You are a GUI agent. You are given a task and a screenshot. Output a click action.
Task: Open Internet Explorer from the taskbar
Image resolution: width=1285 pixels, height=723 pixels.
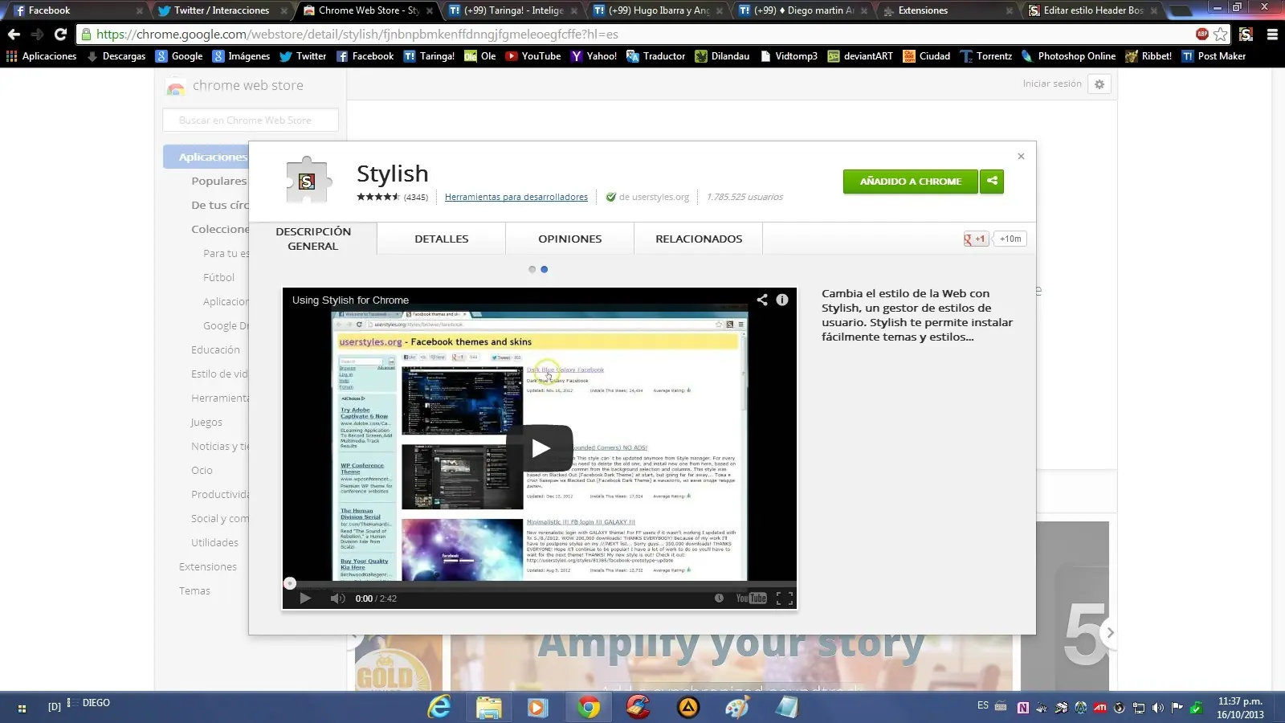point(439,707)
